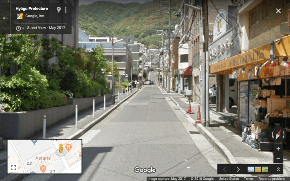290x181 pixels.
Task: Click the © 2018 Google copyright text
Action: point(202,179)
